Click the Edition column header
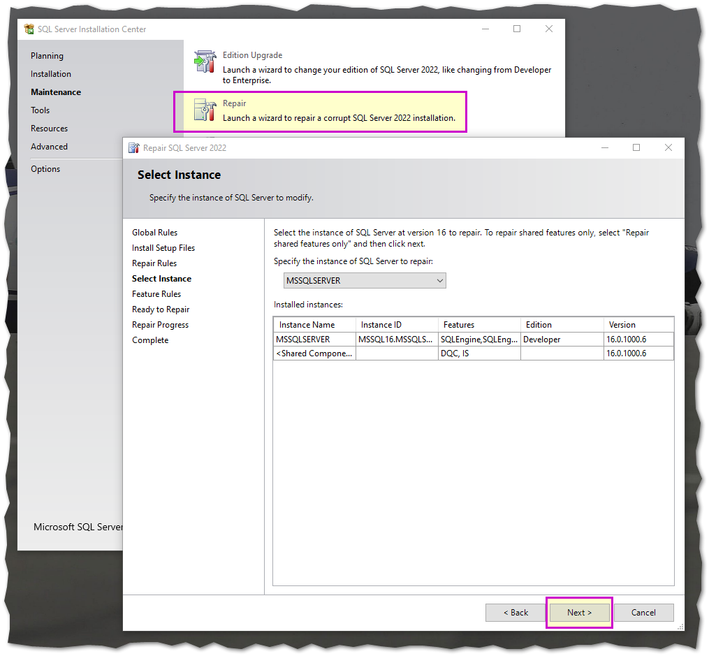 tap(562, 325)
